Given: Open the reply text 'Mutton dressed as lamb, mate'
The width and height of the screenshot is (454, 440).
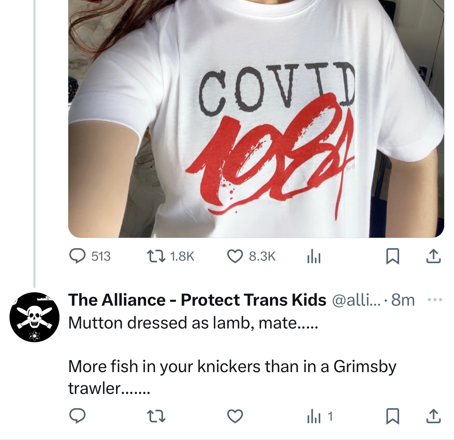Looking at the screenshot, I should (193, 323).
